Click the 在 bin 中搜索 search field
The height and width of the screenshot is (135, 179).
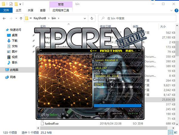(137, 18)
